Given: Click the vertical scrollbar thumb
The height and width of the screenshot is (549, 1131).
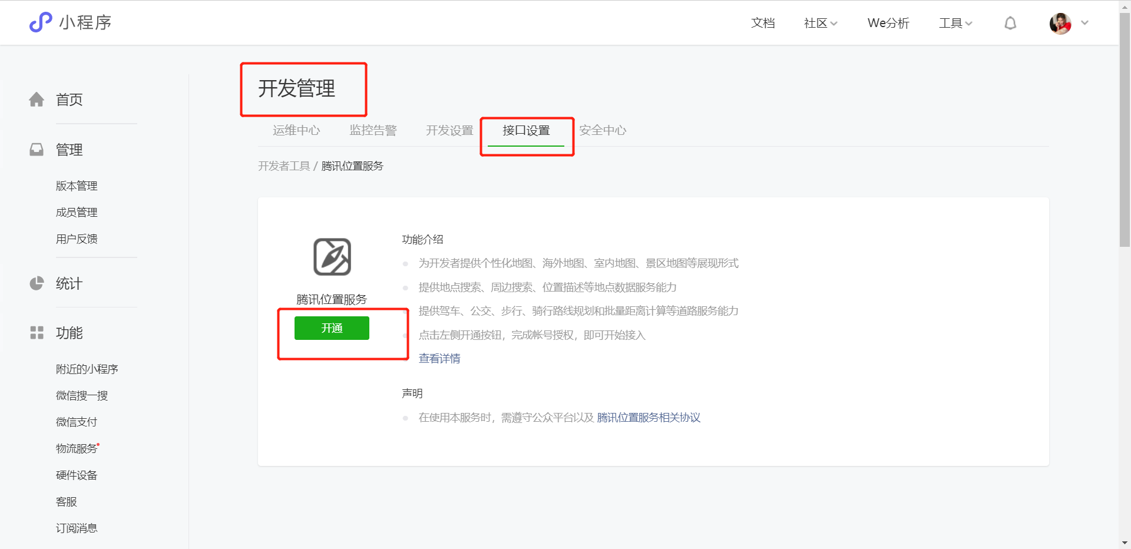Looking at the screenshot, I should [x=1125, y=130].
